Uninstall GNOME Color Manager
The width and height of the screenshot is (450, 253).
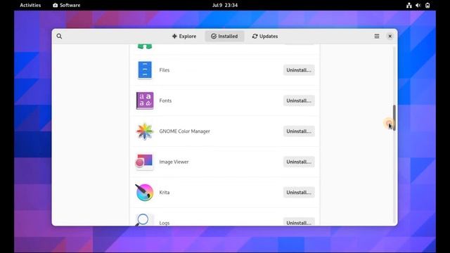(x=299, y=131)
